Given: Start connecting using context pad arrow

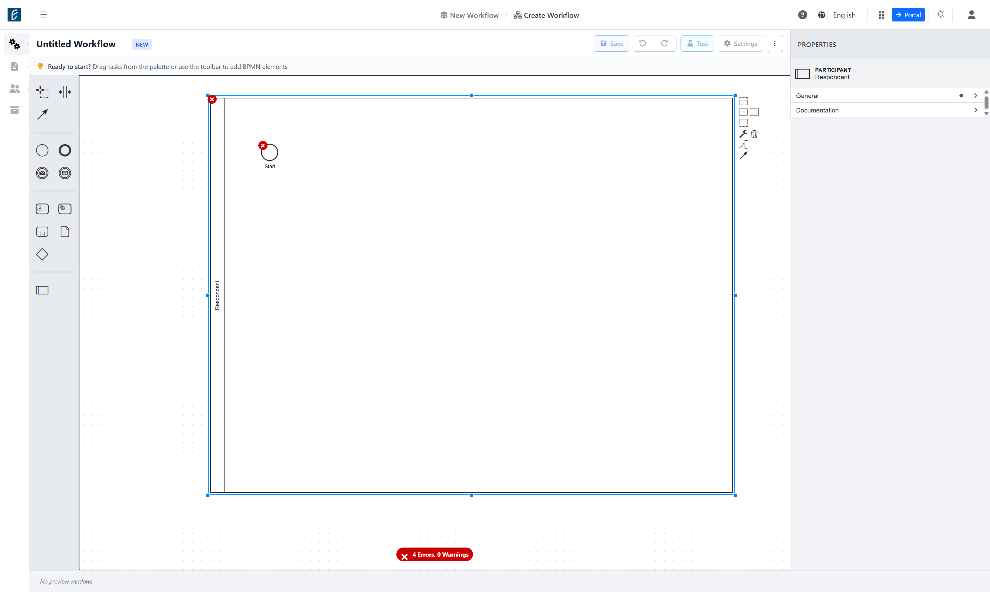Looking at the screenshot, I should click(743, 156).
